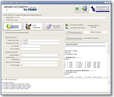This screenshot has height=97, width=114.
Task: Click the Measured Tube Label field
Action: [x=40, y=43]
